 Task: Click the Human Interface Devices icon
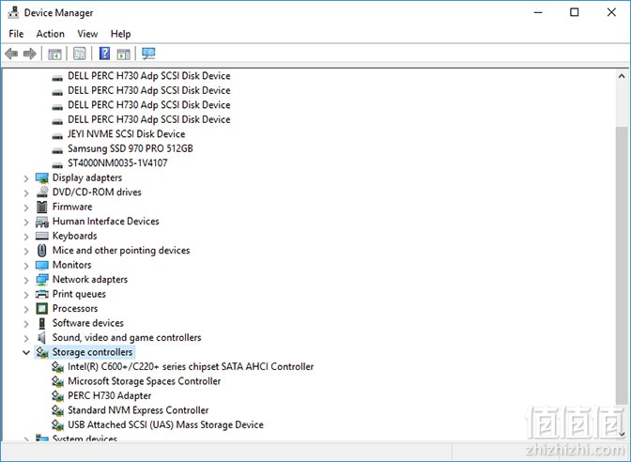pos(42,222)
